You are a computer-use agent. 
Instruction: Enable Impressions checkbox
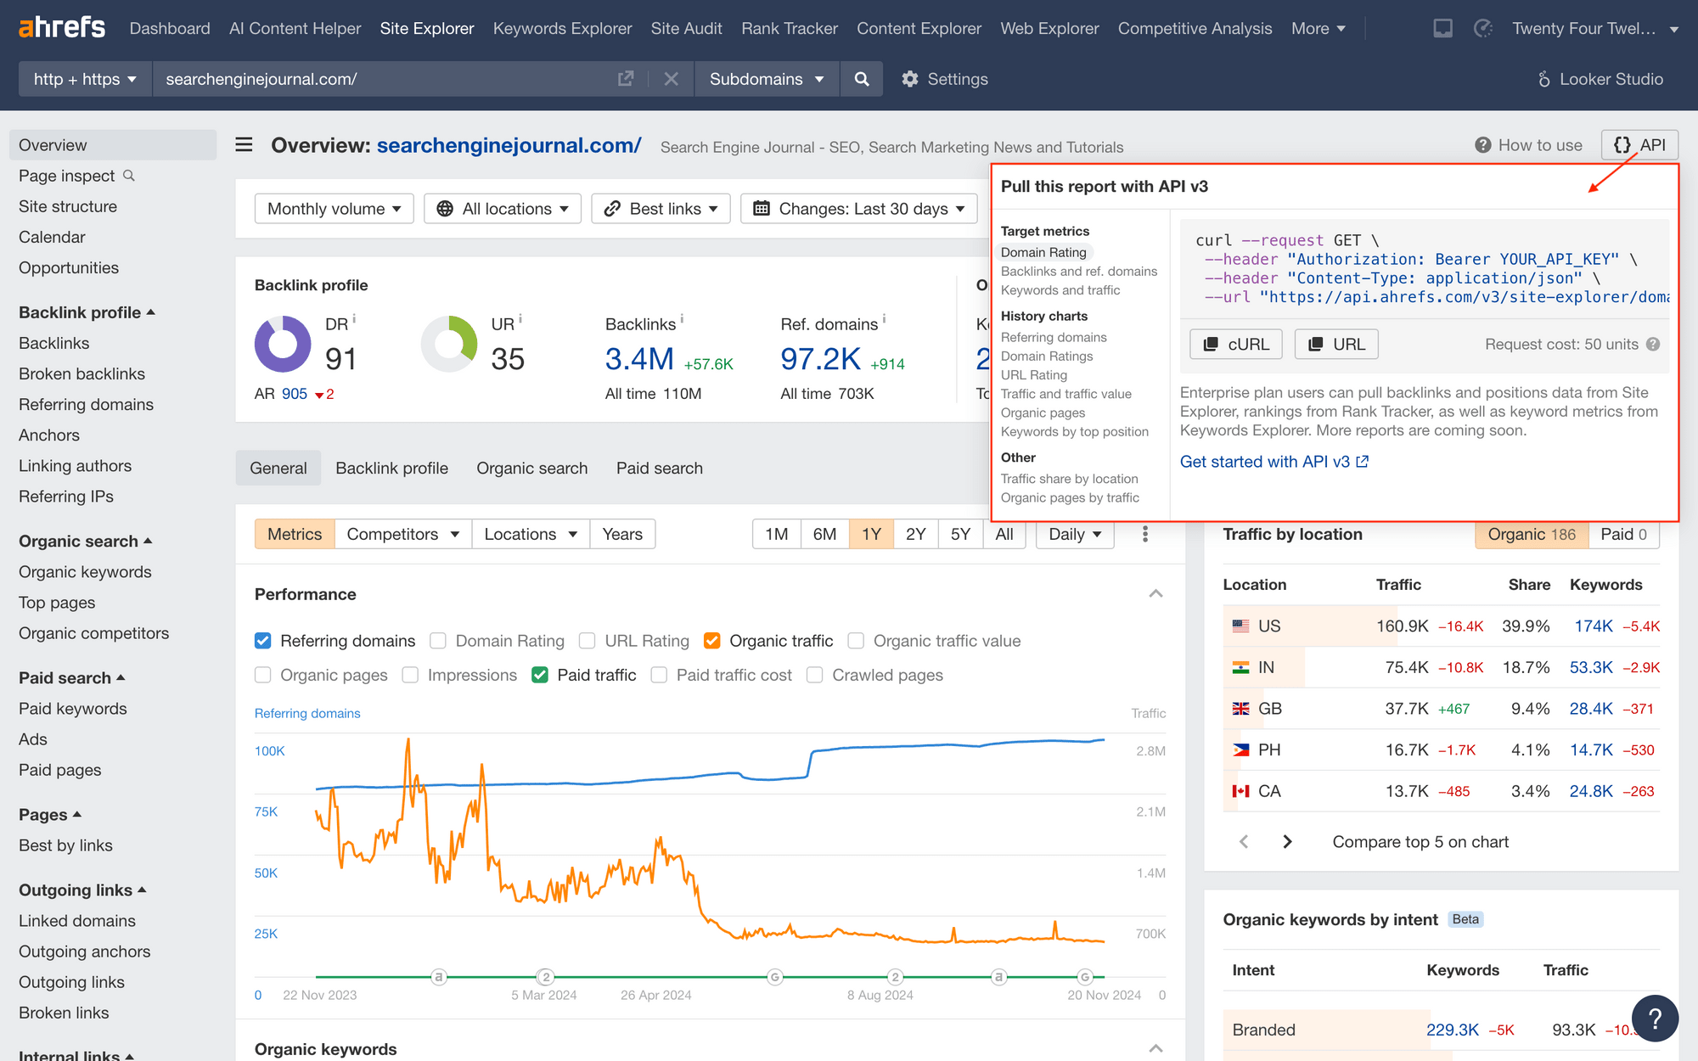point(410,675)
